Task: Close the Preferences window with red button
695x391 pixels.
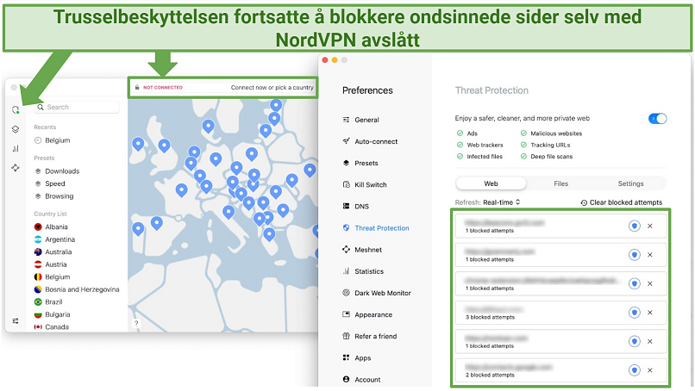Action: tap(325, 60)
